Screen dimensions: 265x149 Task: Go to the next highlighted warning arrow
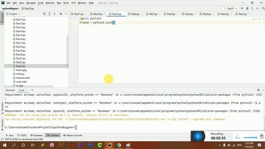point(263,19)
